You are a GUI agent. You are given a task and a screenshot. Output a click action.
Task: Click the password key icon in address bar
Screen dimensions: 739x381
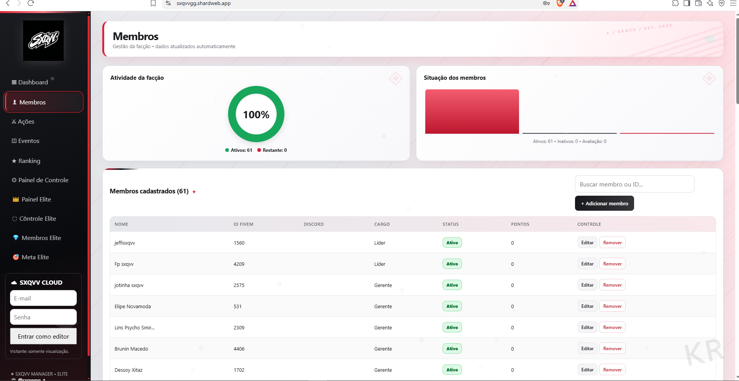(546, 3)
